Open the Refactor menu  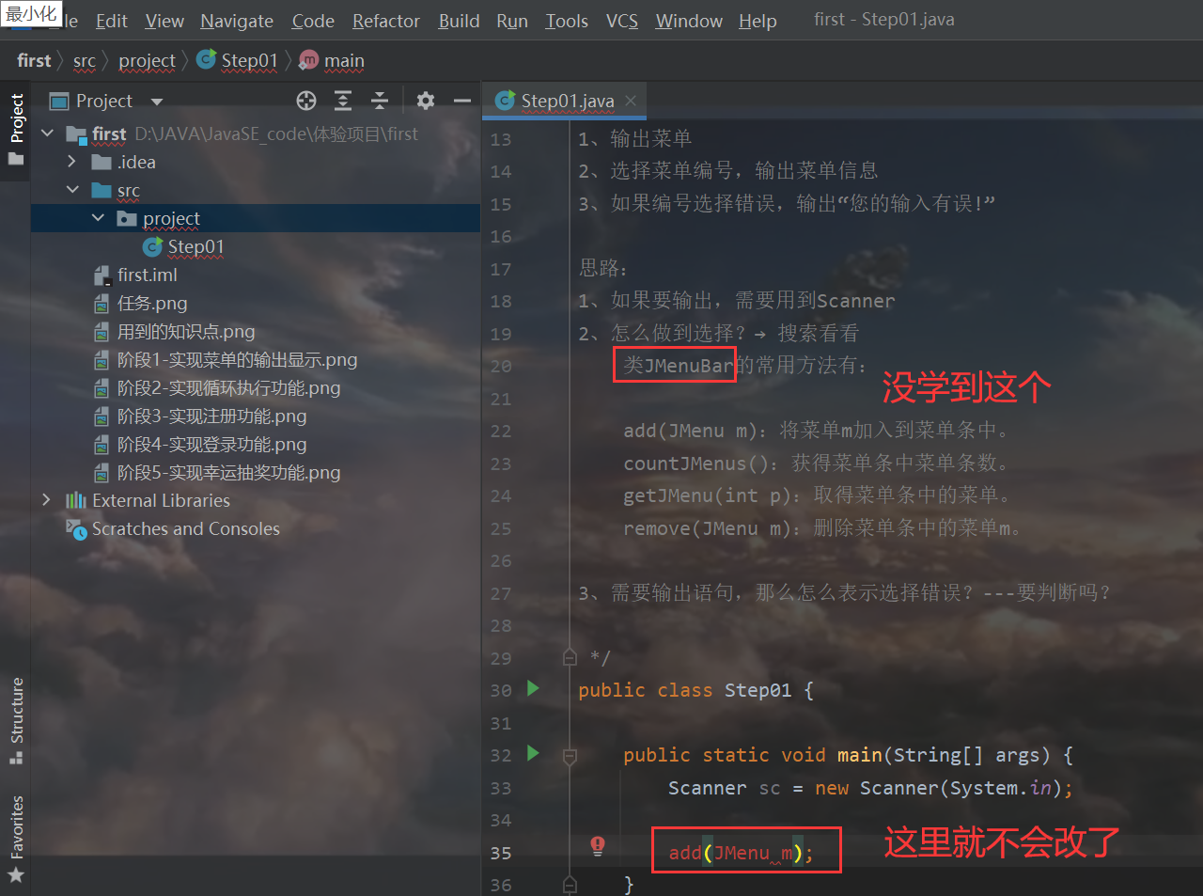(x=385, y=21)
